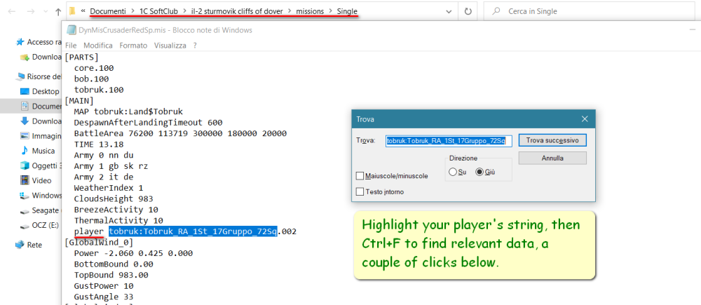This screenshot has height=305, width=701.
Task: Enable Maiuscole/minuscole checkbox
Action: pyautogui.click(x=360, y=176)
